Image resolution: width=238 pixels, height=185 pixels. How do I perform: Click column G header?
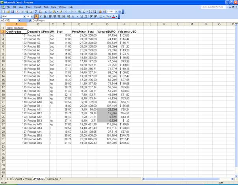coord(107,24)
